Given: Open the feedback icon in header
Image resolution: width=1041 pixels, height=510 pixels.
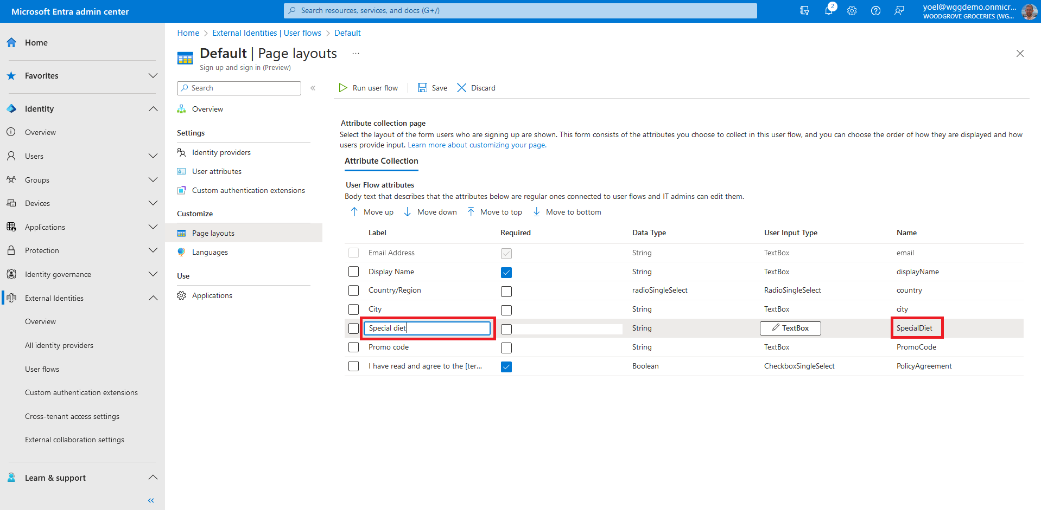Looking at the screenshot, I should [899, 11].
